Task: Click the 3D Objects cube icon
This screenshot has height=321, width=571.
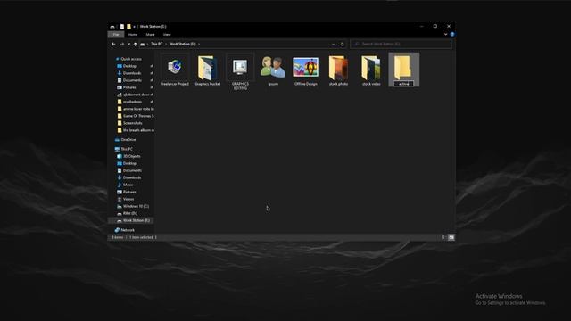Action: (x=120, y=157)
